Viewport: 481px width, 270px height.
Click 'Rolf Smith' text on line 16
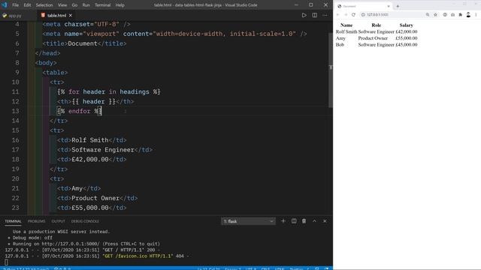point(90,140)
